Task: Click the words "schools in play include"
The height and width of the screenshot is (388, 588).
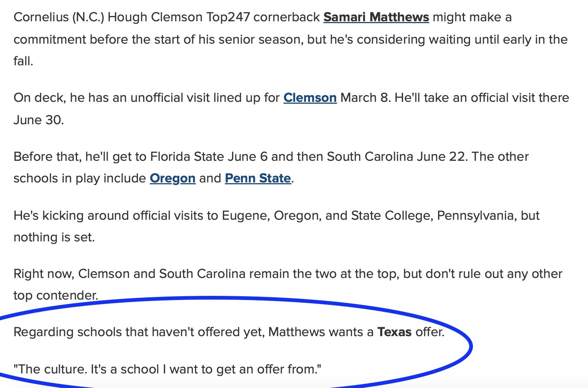Action: (80, 178)
